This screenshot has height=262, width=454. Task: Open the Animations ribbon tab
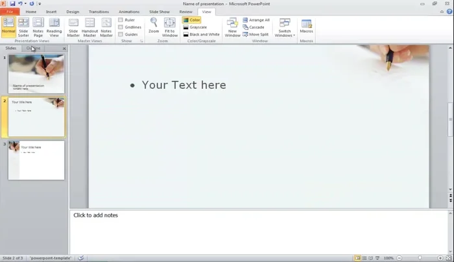(129, 12)
